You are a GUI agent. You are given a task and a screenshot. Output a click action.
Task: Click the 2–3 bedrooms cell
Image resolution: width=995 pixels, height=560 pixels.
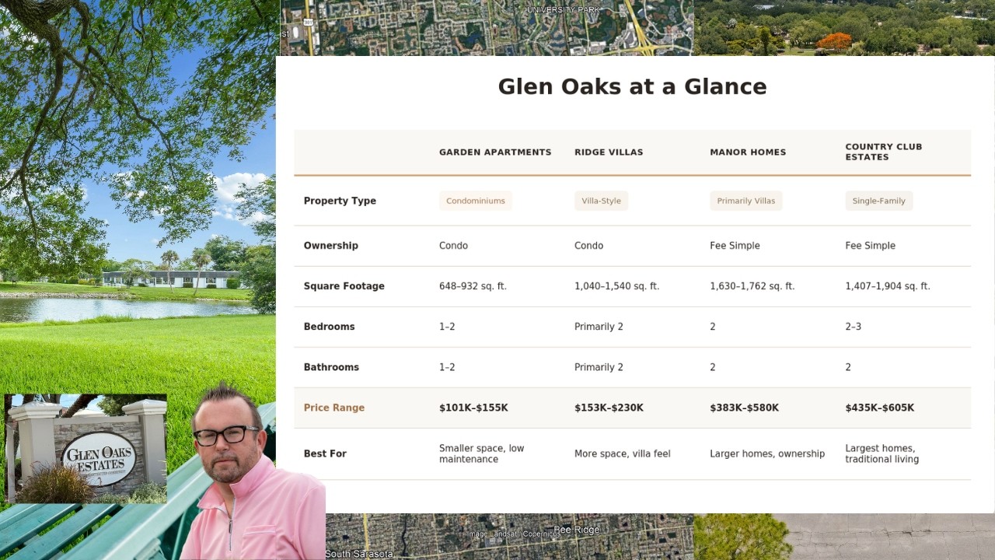click(853, 327)
